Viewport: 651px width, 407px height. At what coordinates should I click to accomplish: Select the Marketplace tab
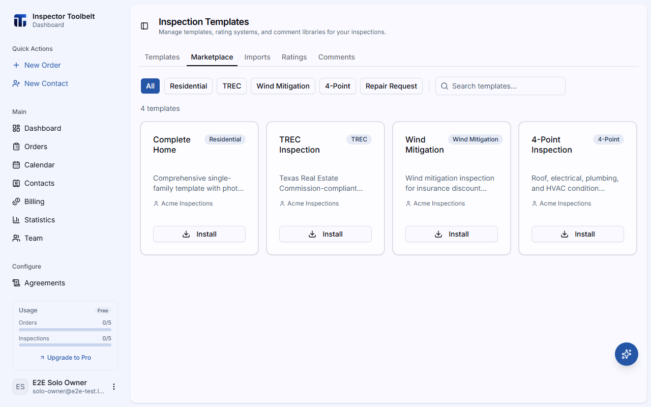point(212,57)
